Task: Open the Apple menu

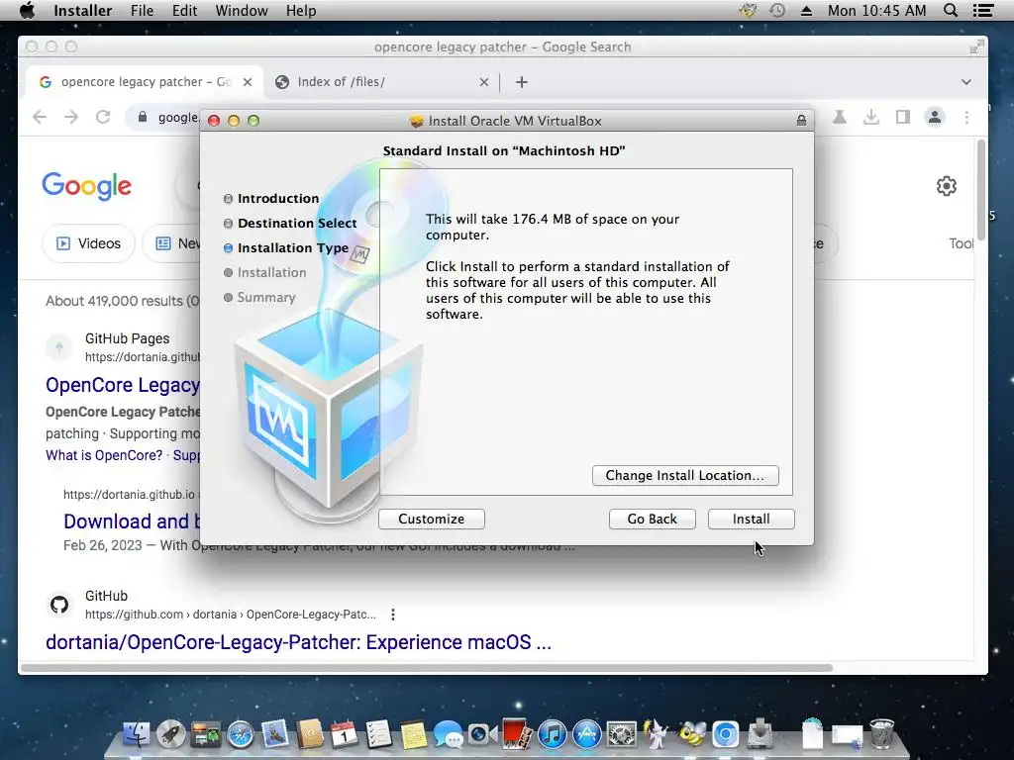Action: 27,10
